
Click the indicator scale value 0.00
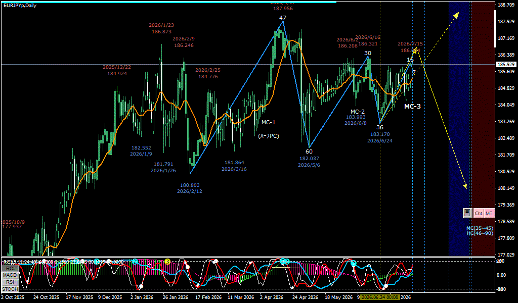coord(501,275)
